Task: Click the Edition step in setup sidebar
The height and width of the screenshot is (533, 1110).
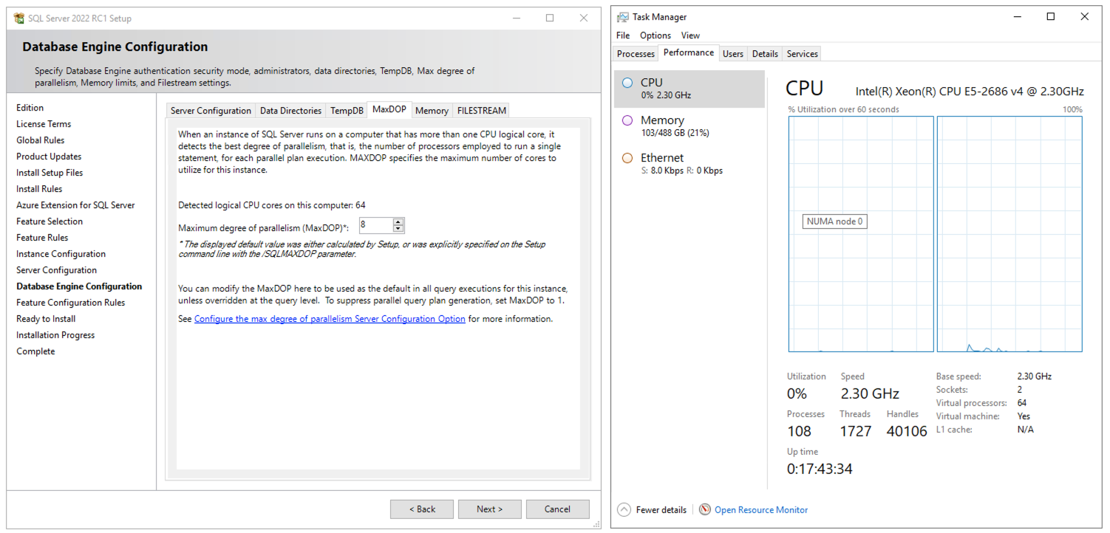Action: pyautogui.click(x=30, y=108)
